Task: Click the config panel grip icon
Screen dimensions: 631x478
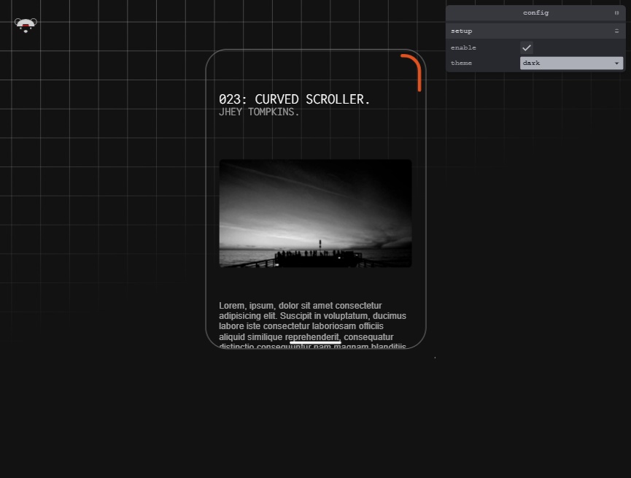Action: (616, 13)
